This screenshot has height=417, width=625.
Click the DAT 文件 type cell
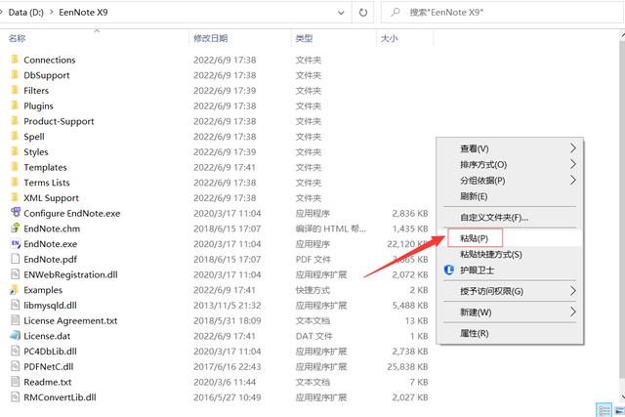point(314,336)
